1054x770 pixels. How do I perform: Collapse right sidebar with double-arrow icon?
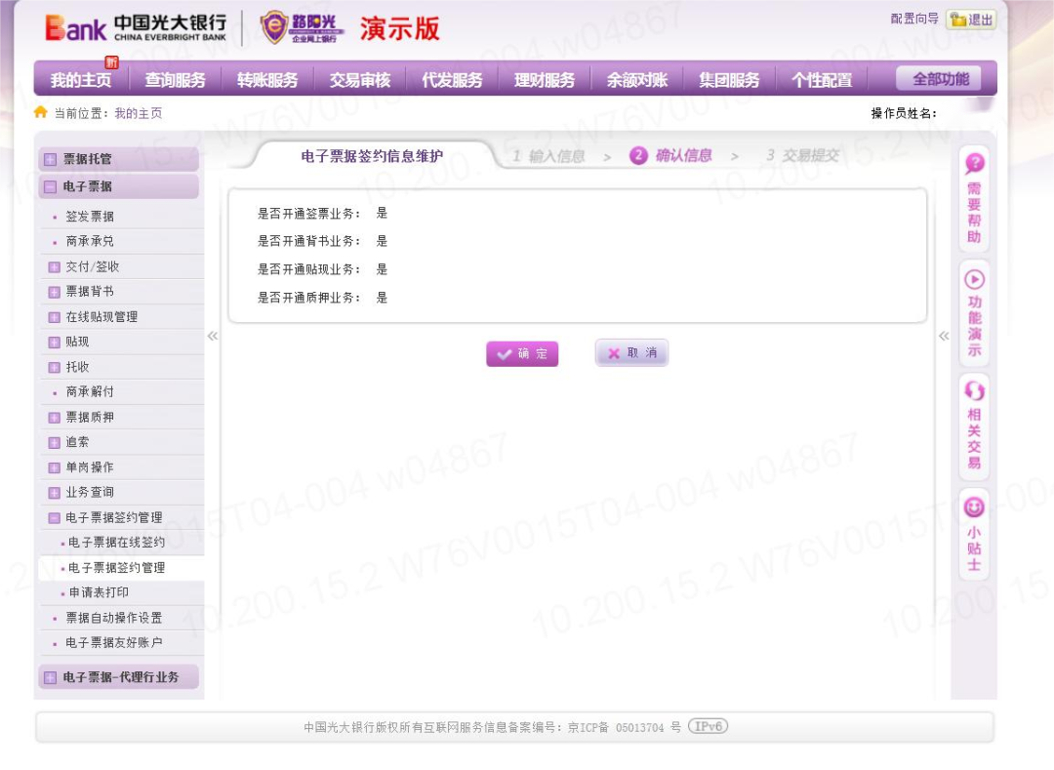pyautogui.click(x=944, y=336)
